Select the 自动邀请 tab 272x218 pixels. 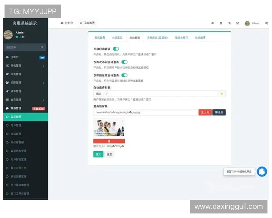coord(135,38)
